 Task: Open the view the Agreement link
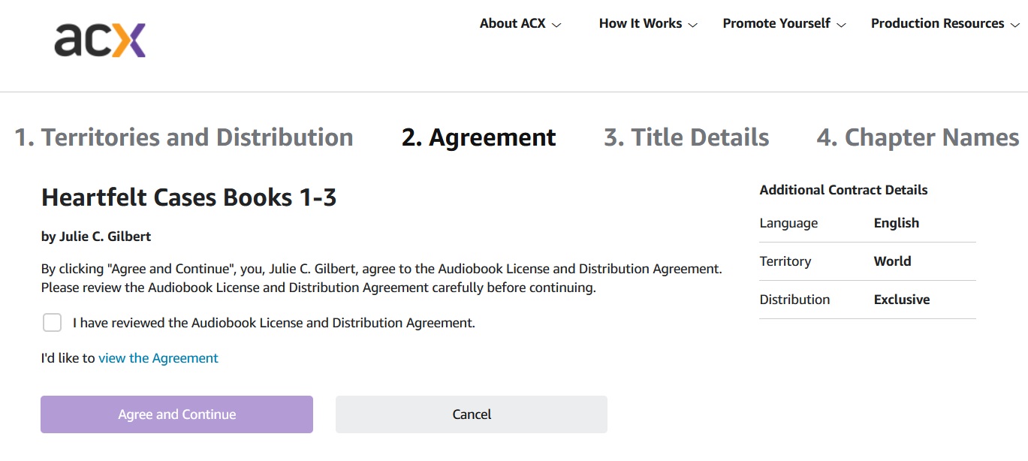[x=158, y=358]
